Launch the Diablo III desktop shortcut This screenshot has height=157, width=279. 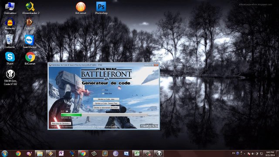(29, 24)
